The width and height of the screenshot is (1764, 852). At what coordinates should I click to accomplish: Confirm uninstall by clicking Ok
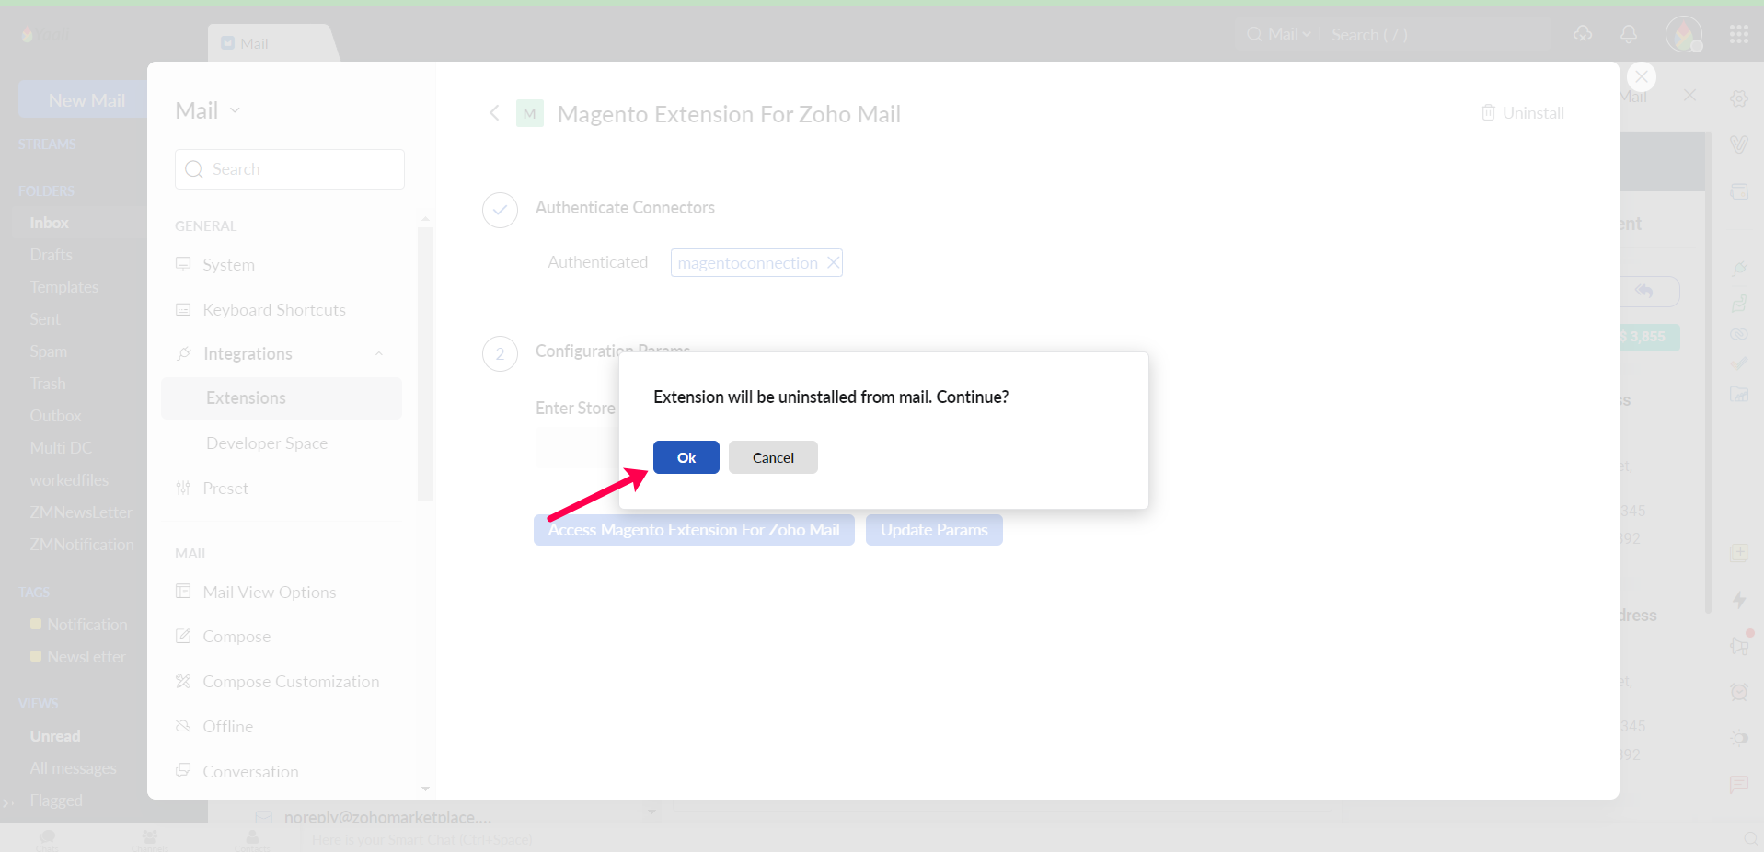coord(686,457)
